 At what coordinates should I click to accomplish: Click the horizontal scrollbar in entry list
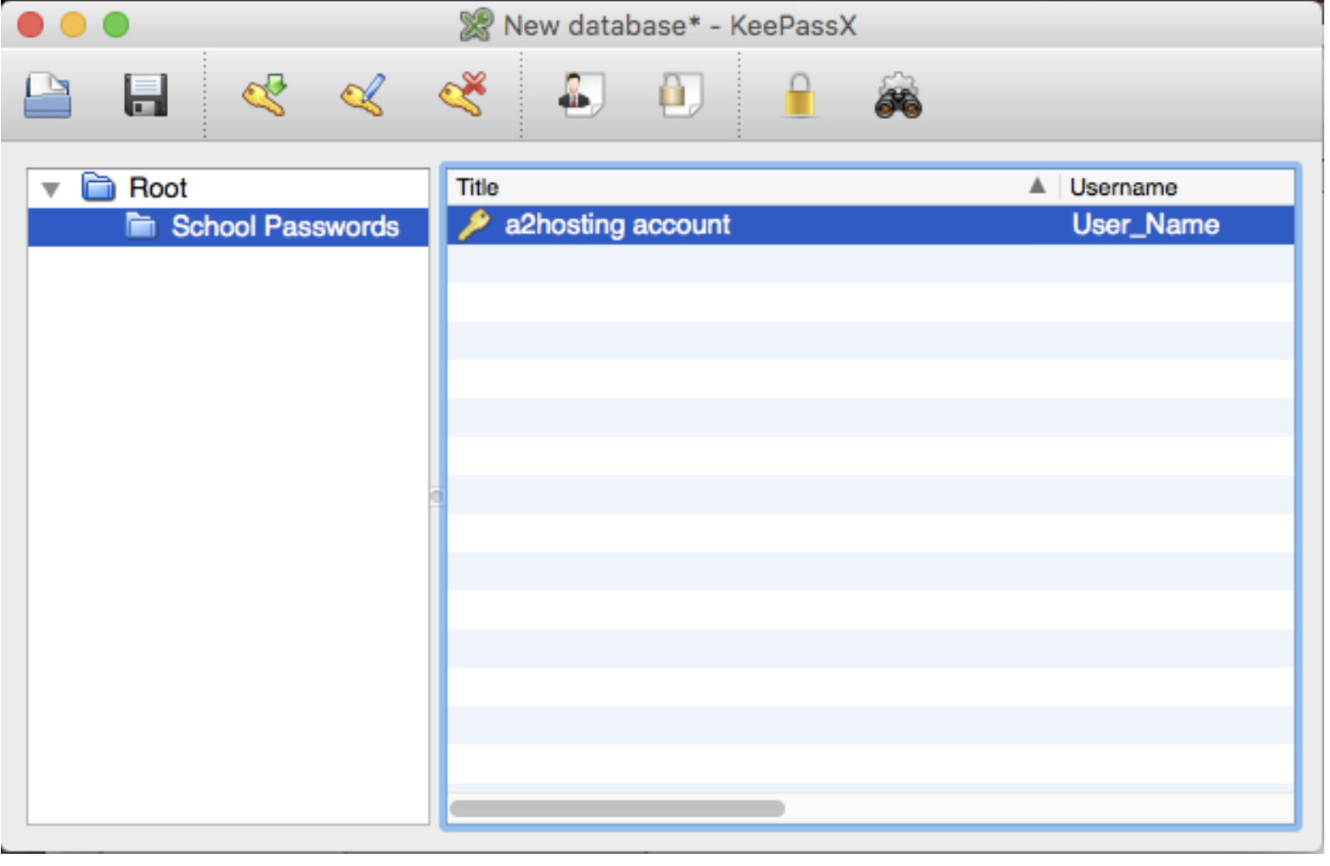point(617,808)
